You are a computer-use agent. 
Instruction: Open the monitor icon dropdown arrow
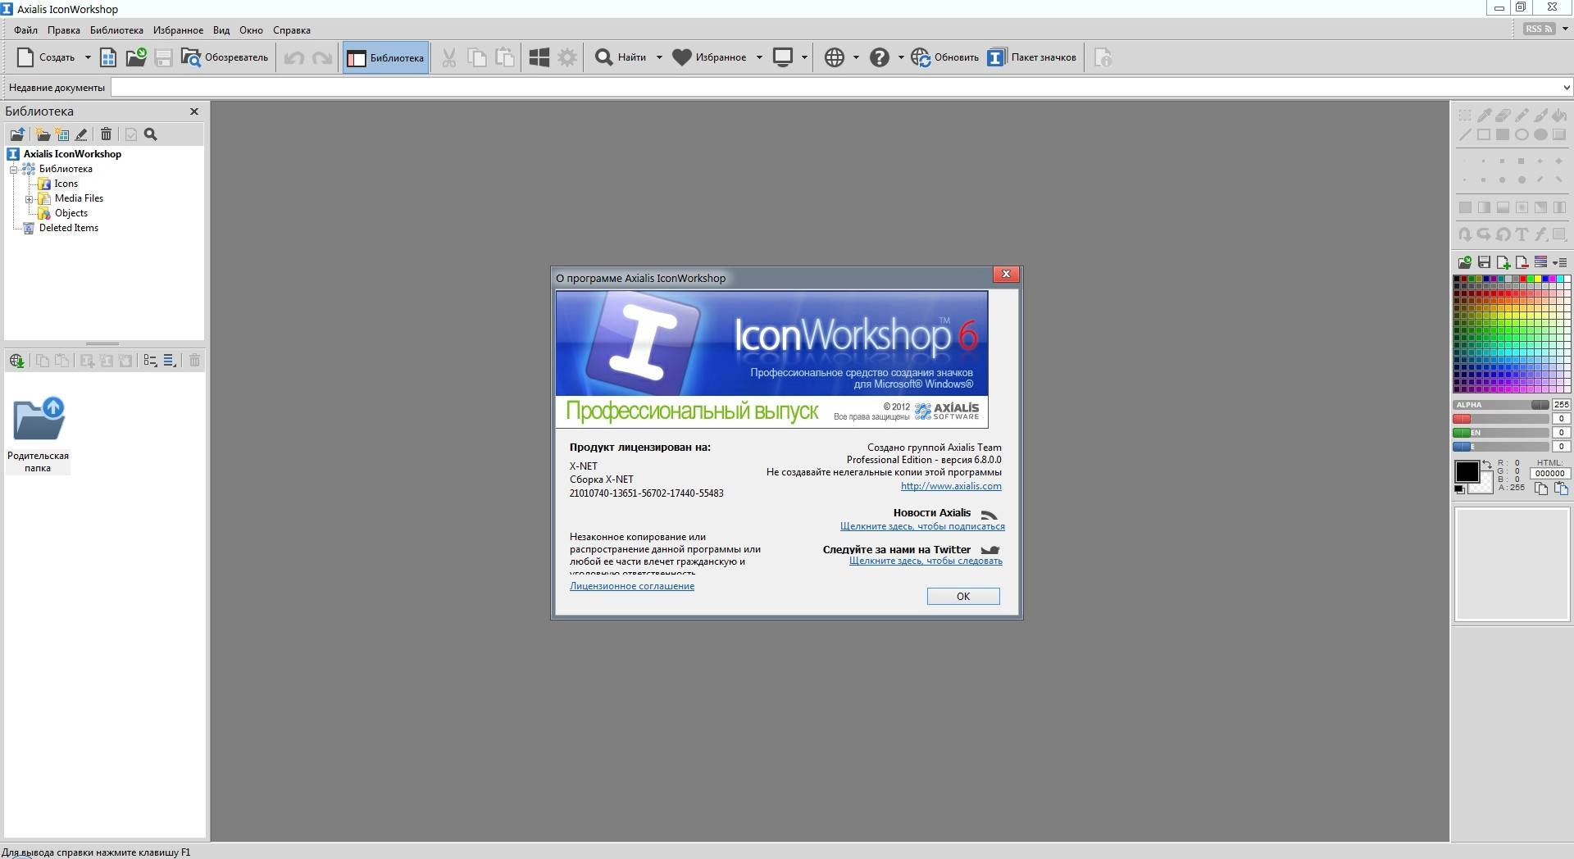[804, 57]
